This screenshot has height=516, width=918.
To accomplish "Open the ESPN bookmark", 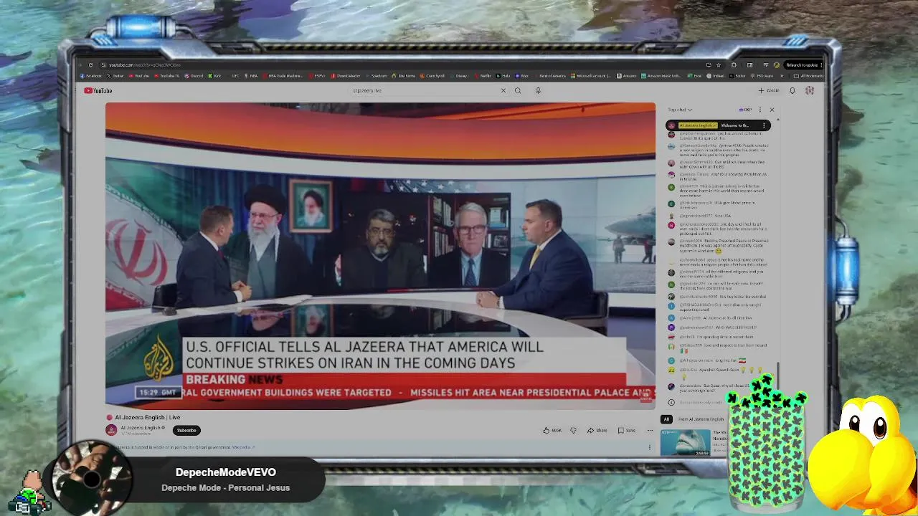I will [317, 76].
